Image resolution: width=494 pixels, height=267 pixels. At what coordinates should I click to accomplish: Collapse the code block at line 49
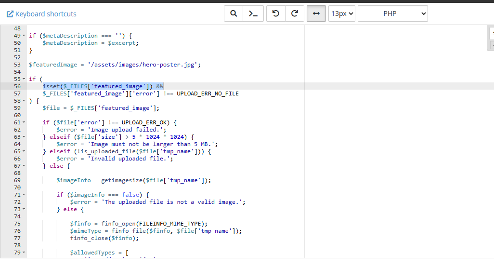pos(24,36)
